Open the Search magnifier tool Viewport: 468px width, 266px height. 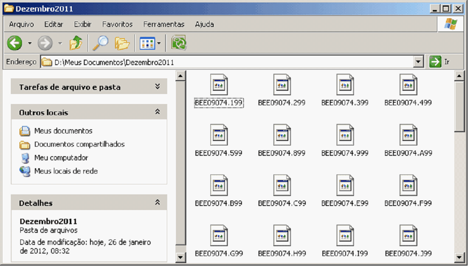pos(100,43)
